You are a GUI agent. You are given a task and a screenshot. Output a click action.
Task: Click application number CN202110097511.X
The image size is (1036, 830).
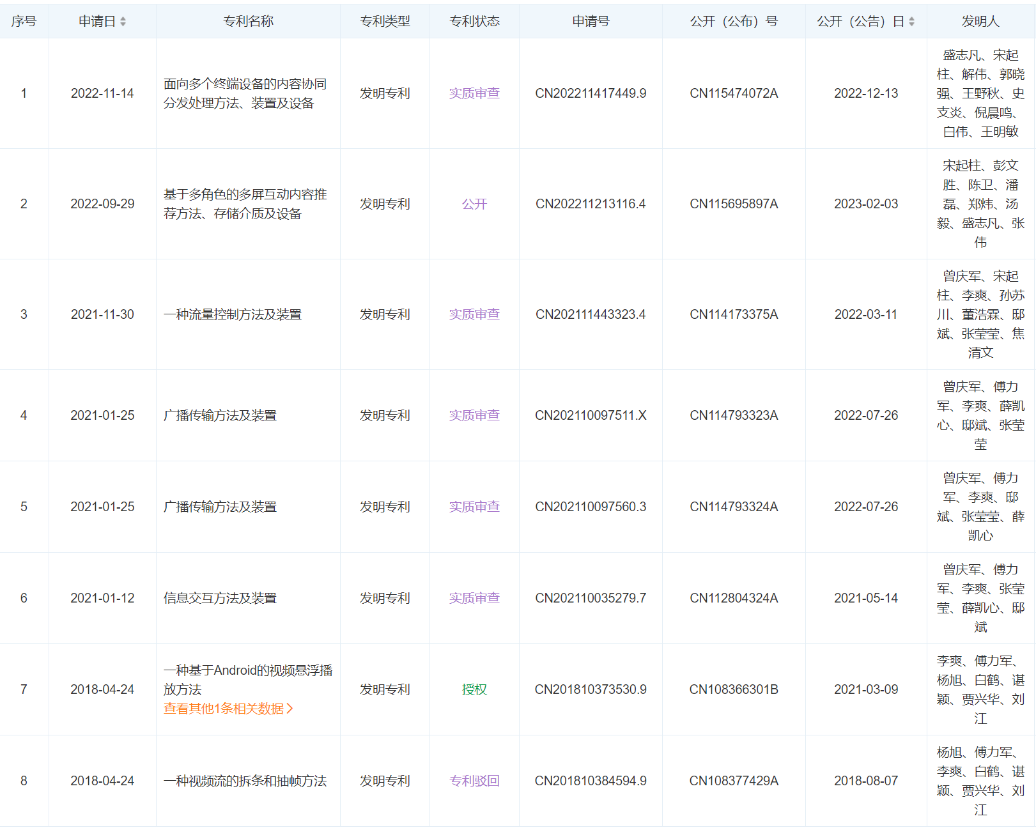tap(591, 415)
